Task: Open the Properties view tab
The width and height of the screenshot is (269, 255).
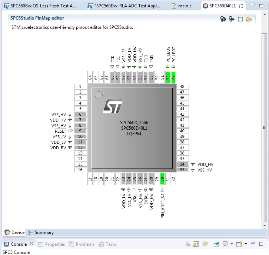Action: tap(52, 244)
